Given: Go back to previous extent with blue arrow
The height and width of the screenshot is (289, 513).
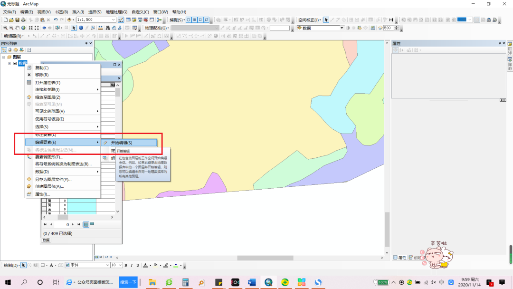Looking at the screenshot, I should [x=44, y=28].
